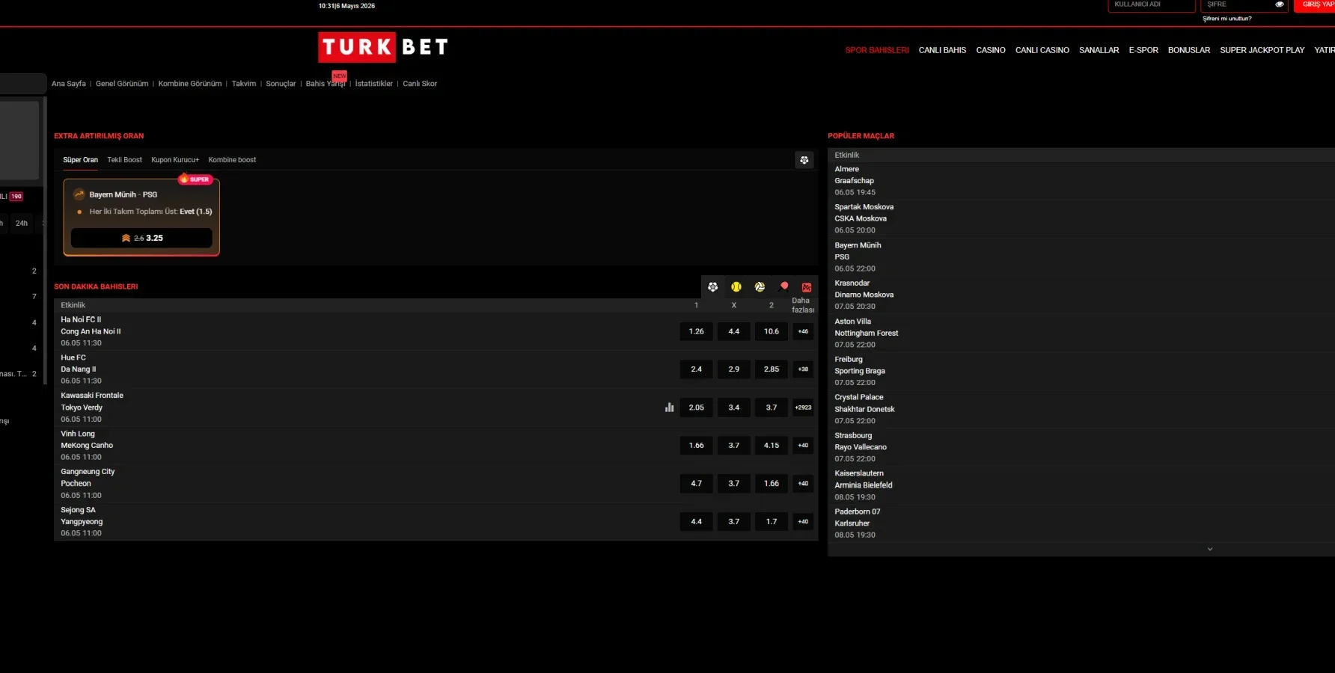Click the SUPER flame badge
The width and height of the screenshot is (1335, 673).
point(195,179)
